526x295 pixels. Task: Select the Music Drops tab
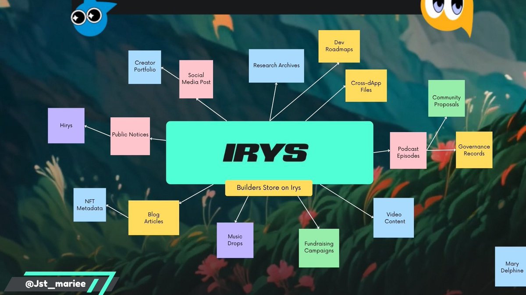[235, 240]
